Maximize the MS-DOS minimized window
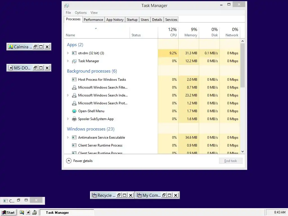288x216 pixels. click(x=41, y=68)
